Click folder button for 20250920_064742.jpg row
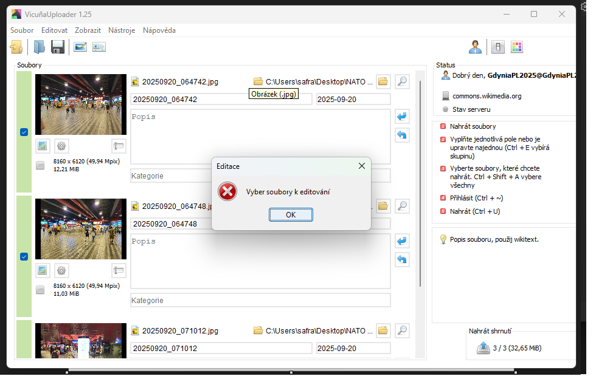The width and height of the screenshot is (599, 379). pyautogui.click(x=383, y=81)
